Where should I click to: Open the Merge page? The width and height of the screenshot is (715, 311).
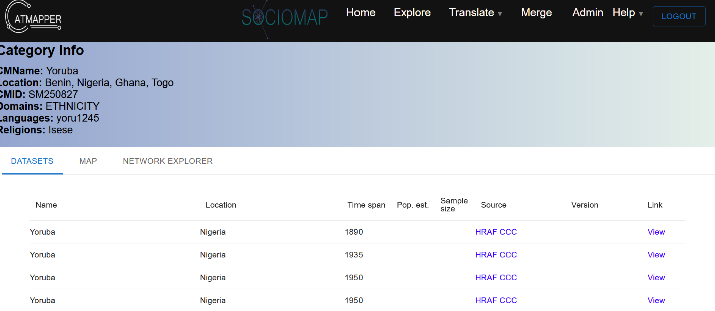536,13
